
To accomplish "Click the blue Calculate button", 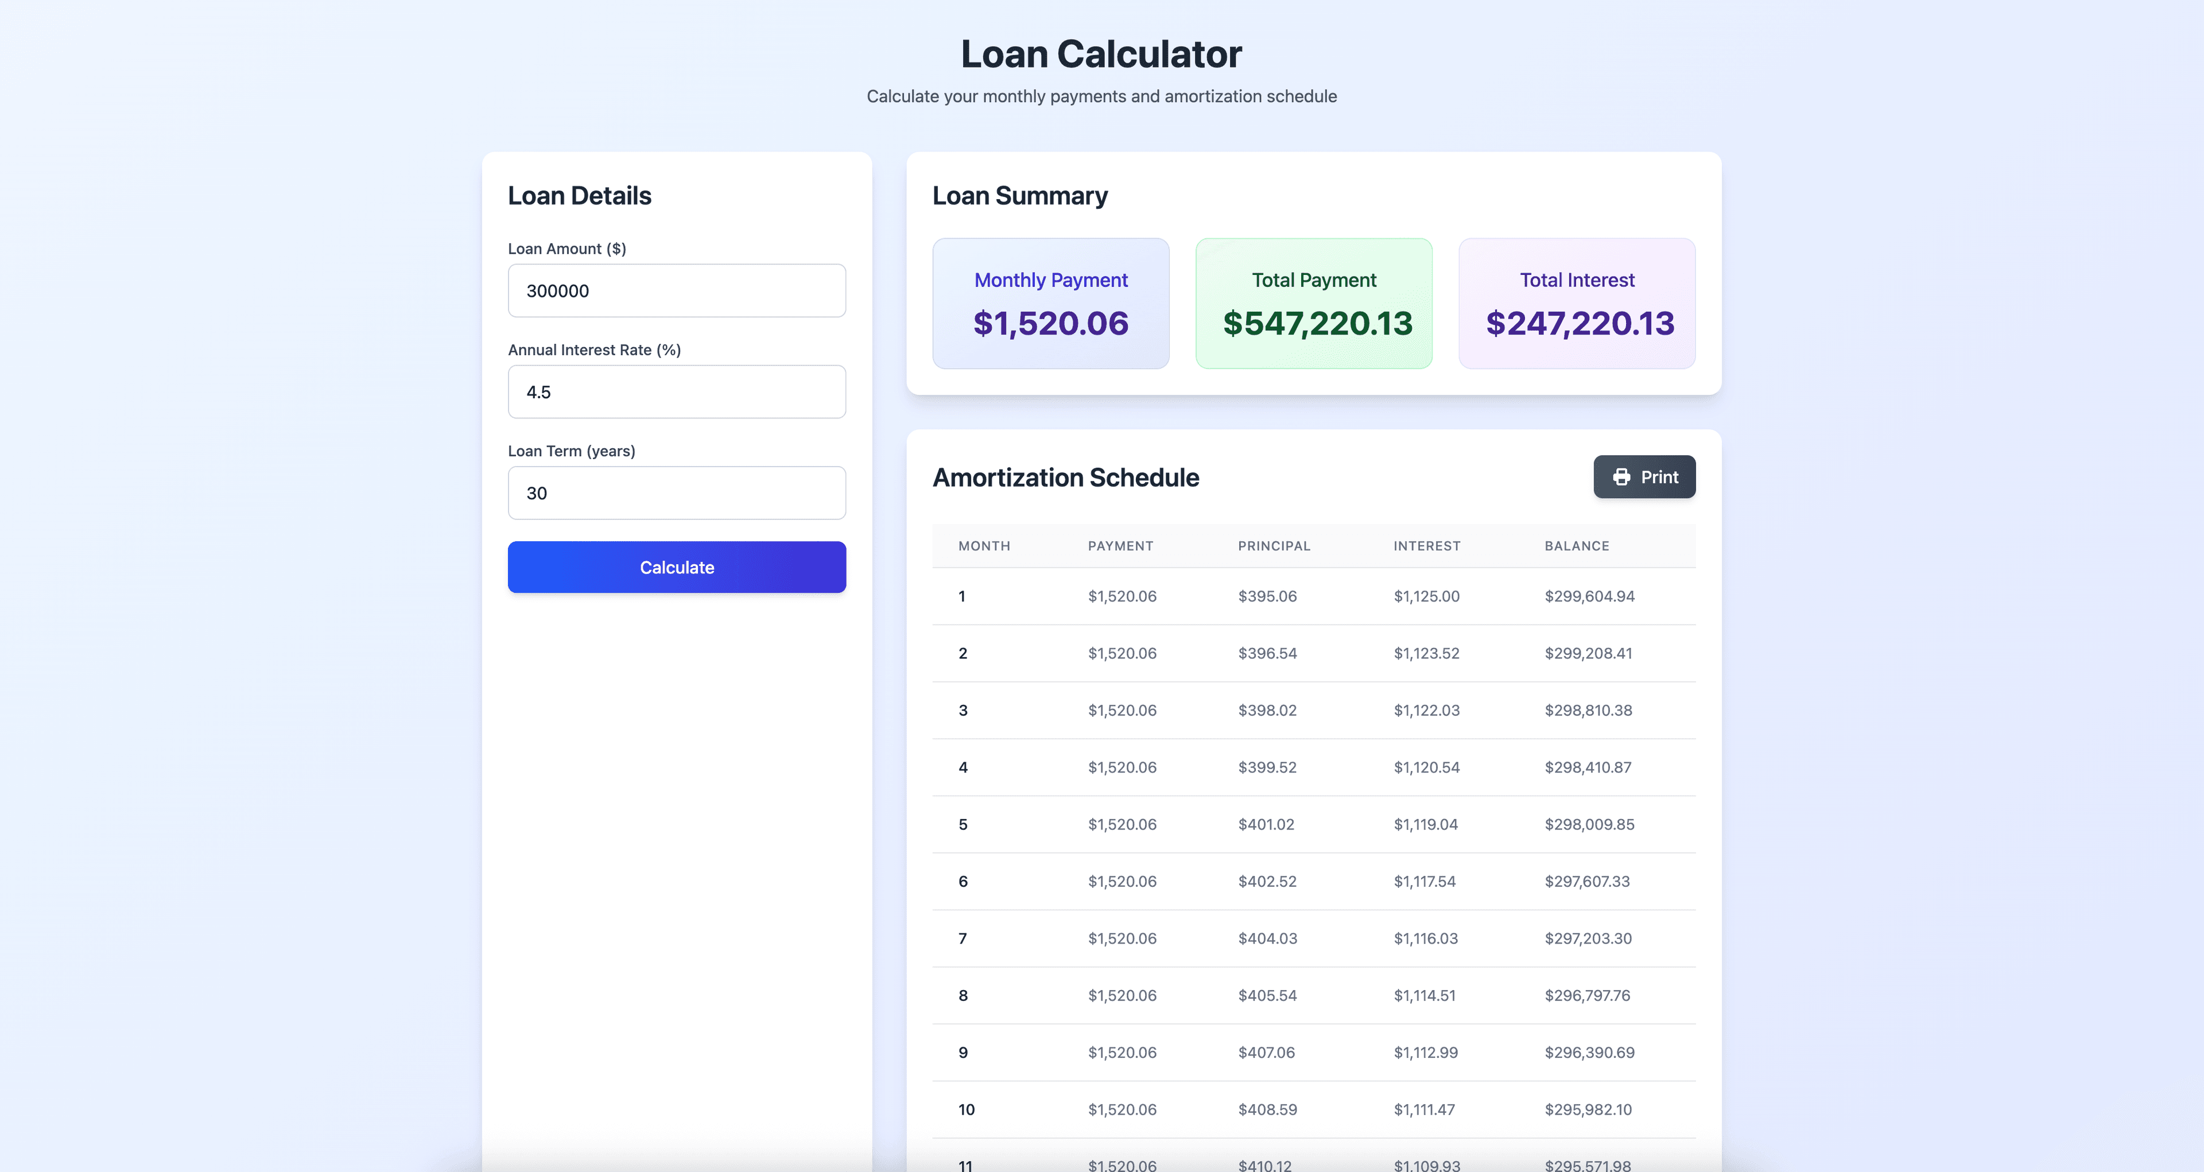I will (x=677, y=567).
